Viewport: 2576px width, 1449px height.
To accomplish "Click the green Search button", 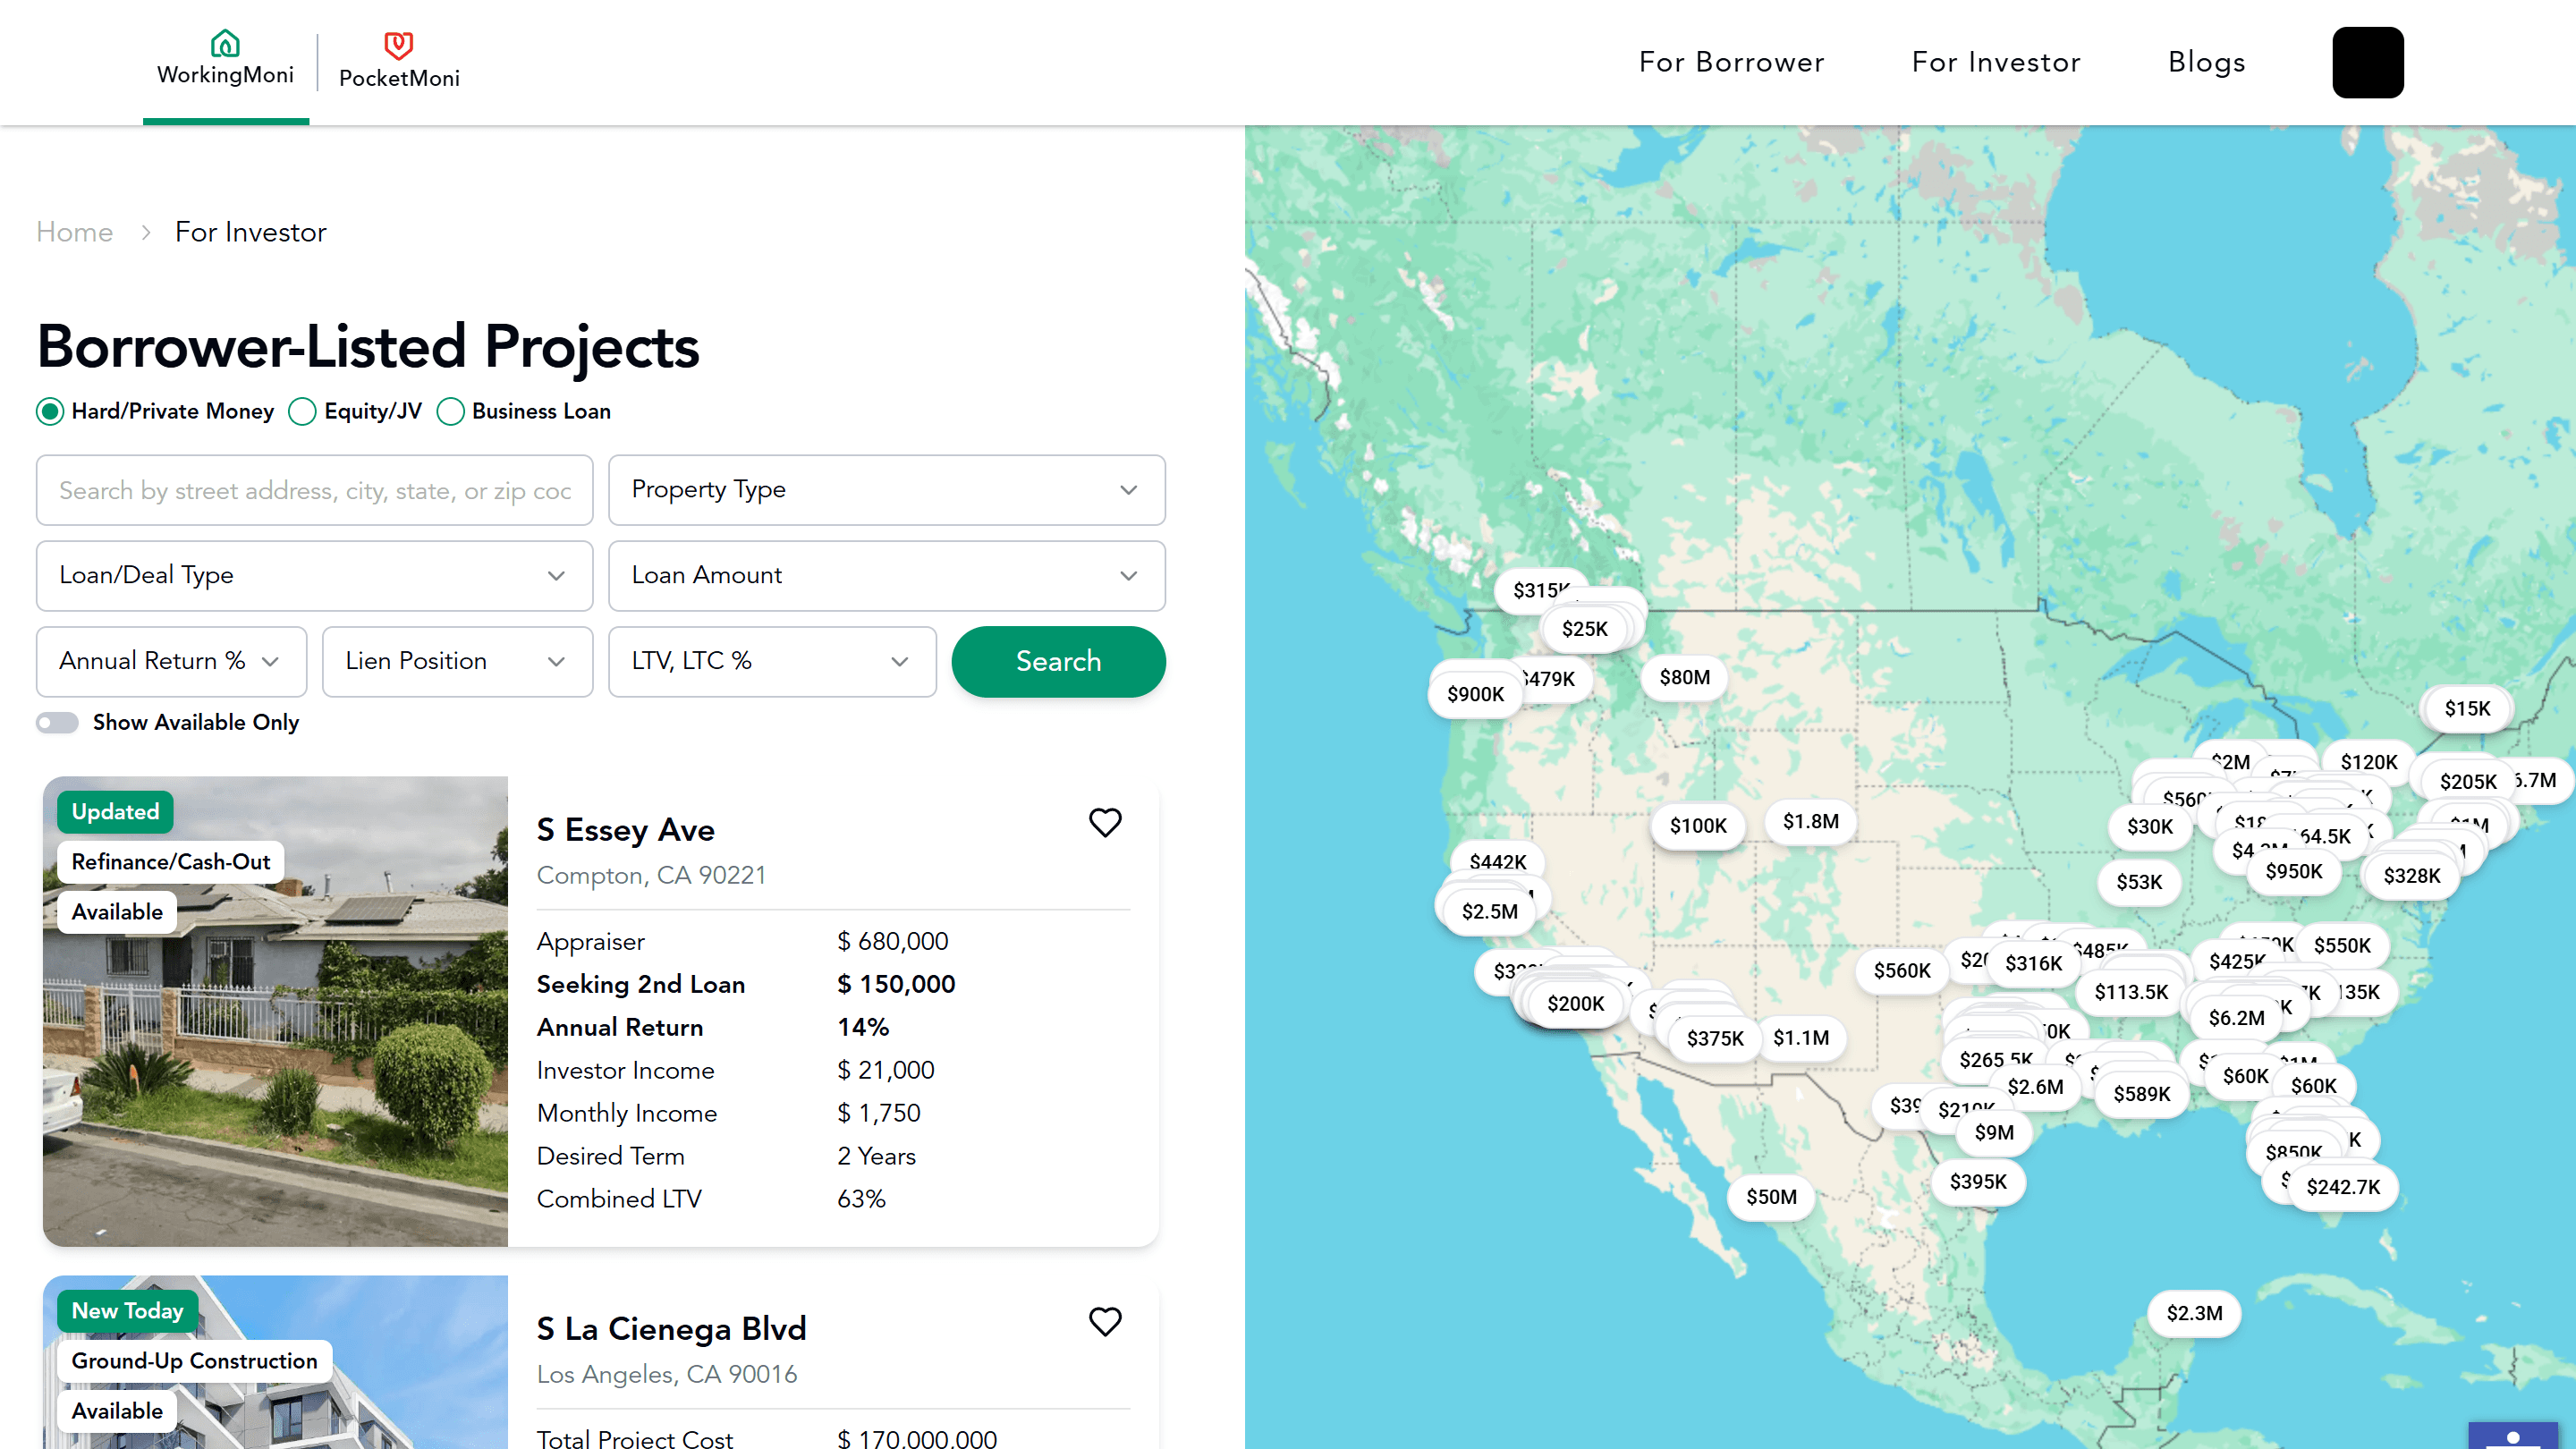I will pyautogui.click(x=1058, y=661).
